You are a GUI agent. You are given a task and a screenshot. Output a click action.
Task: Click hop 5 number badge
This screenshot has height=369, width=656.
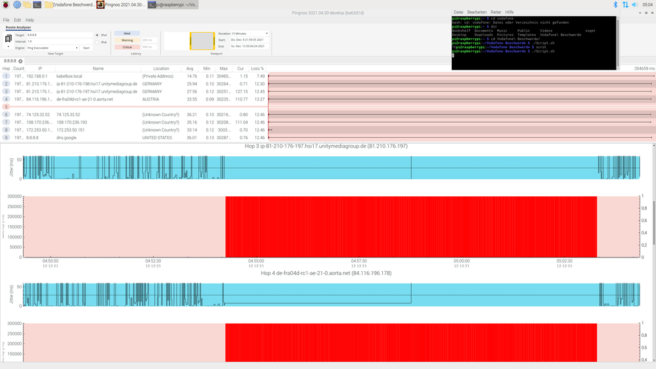[x=7, y=107]
